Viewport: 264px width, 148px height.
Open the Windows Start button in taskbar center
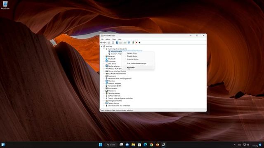coord(101,145)
